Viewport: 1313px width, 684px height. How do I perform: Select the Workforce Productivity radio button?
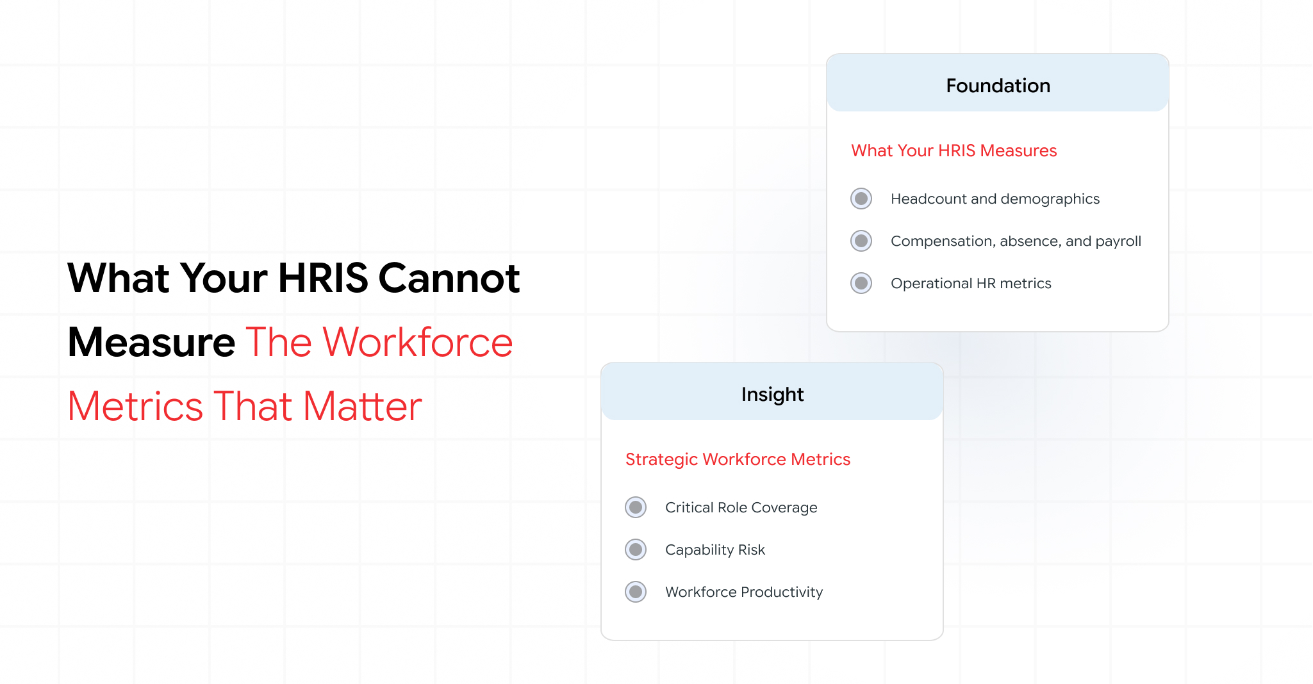636,592
